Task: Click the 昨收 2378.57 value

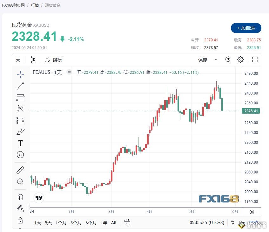Action: click(211, 48)
